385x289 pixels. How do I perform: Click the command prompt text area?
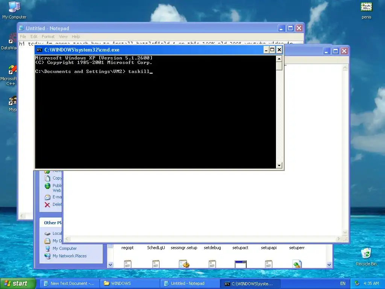pos(155,112)
